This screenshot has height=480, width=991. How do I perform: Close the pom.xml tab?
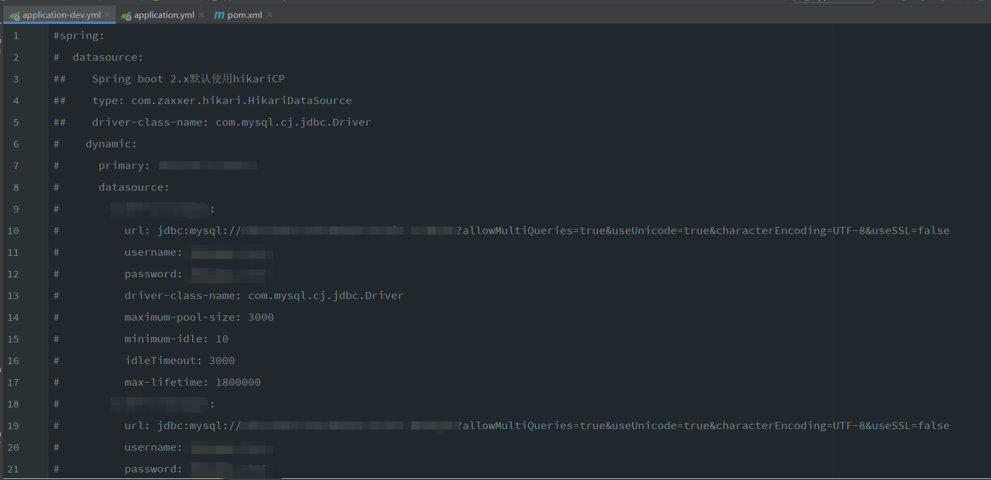click(x=269, y=15)
